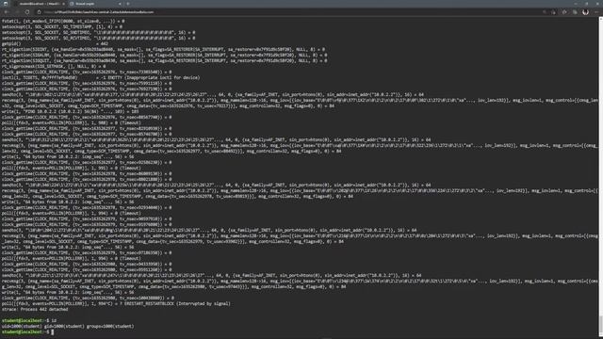603x339 pixels.
Task: Switch to the second browser tab
Action: click(95, 4)
